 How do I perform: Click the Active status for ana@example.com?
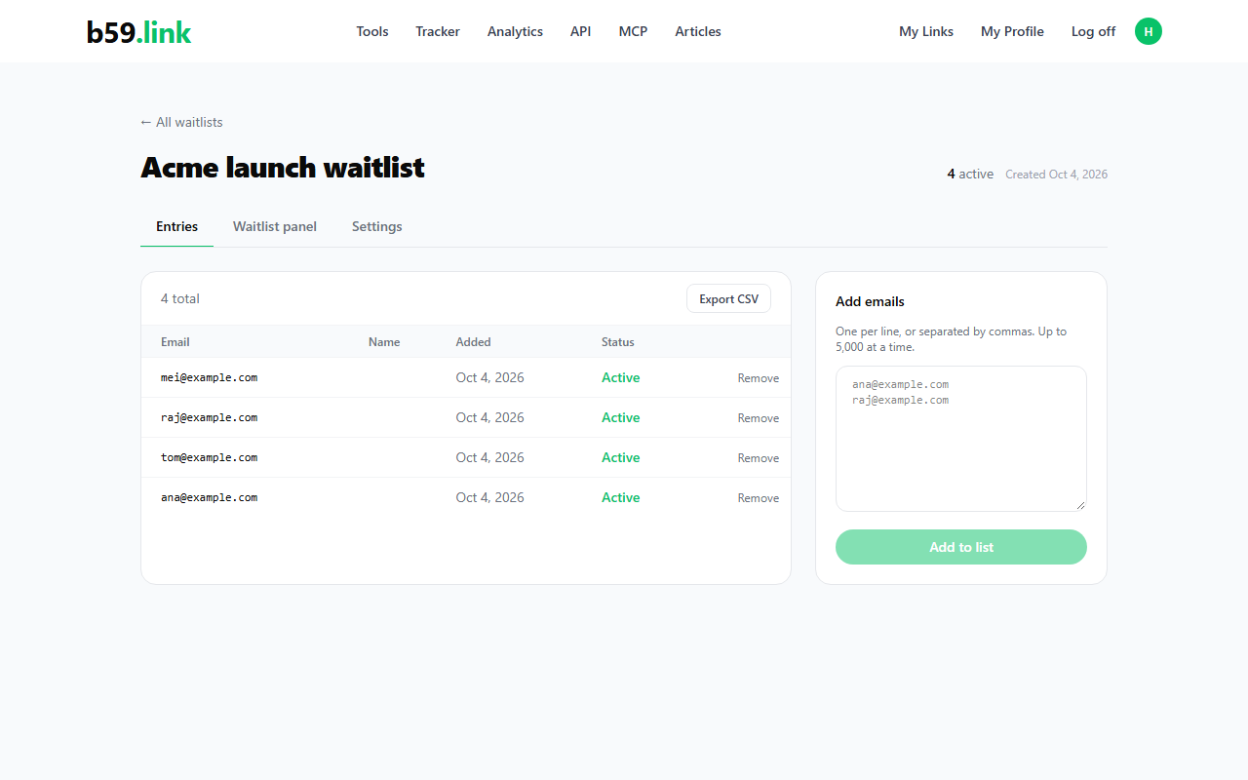tap(621, 497)
